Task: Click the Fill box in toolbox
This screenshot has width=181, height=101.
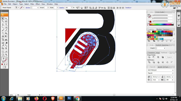Action: [x=3, y=59]
